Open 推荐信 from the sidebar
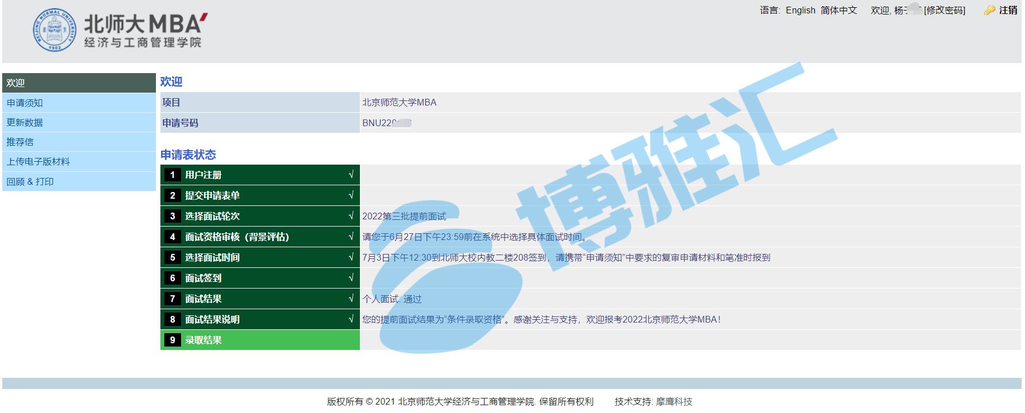The image size is (1025, 413). tap(79, 142)
